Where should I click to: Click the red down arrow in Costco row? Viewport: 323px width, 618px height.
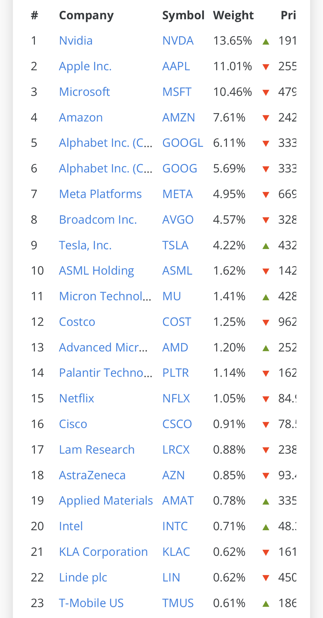coord(266,323)
